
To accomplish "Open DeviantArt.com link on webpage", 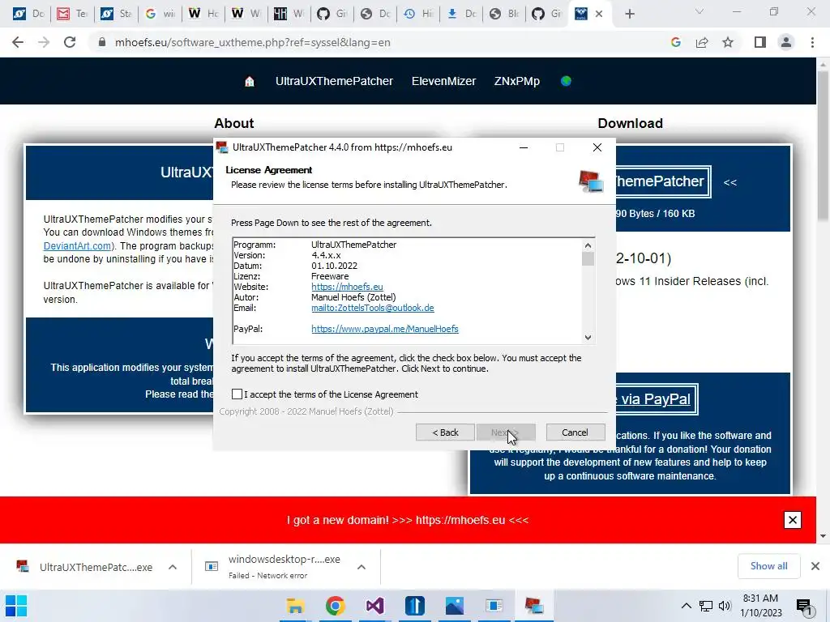I will (77, 246).
